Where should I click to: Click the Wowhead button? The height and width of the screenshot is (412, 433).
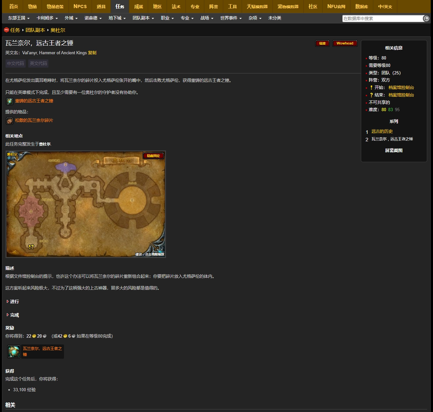345,44
